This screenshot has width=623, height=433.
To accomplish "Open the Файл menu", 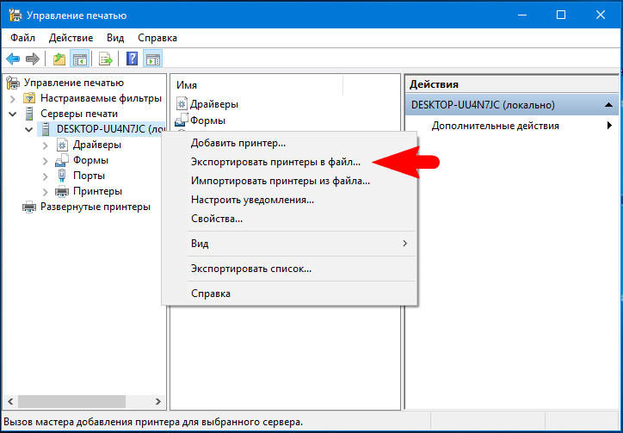I will (x=22, y=38).
